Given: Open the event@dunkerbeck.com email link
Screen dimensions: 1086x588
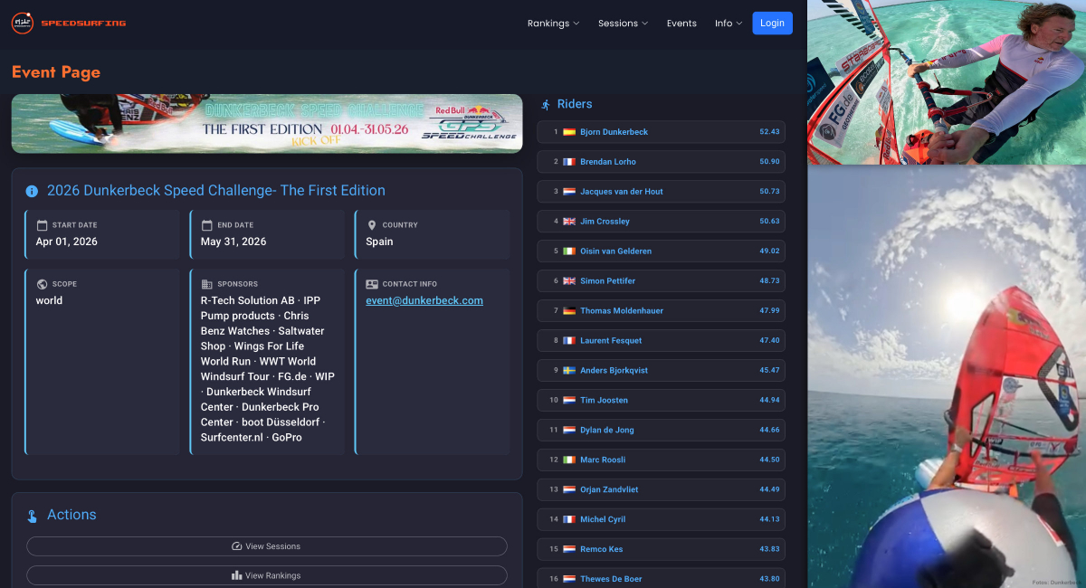Looking at the screenshot, I should click(x=424, y=300).
